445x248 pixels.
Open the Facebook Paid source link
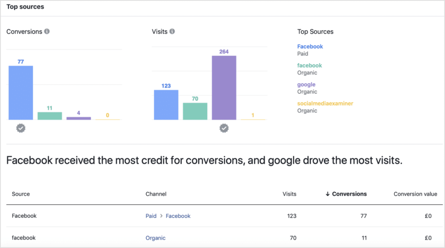point(310,47)
